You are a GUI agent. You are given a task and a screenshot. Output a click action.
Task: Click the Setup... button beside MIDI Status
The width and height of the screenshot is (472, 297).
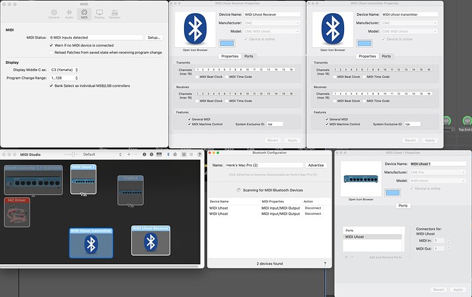coord(154,38)
